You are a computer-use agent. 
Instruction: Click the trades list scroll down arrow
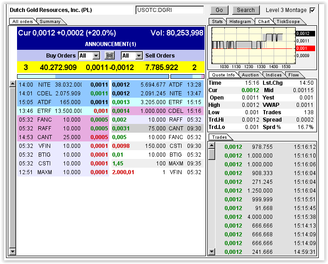pyautogui.click(x=211, y=252)
